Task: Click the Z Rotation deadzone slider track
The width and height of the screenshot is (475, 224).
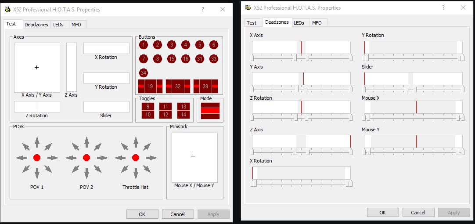Action: 302,117
